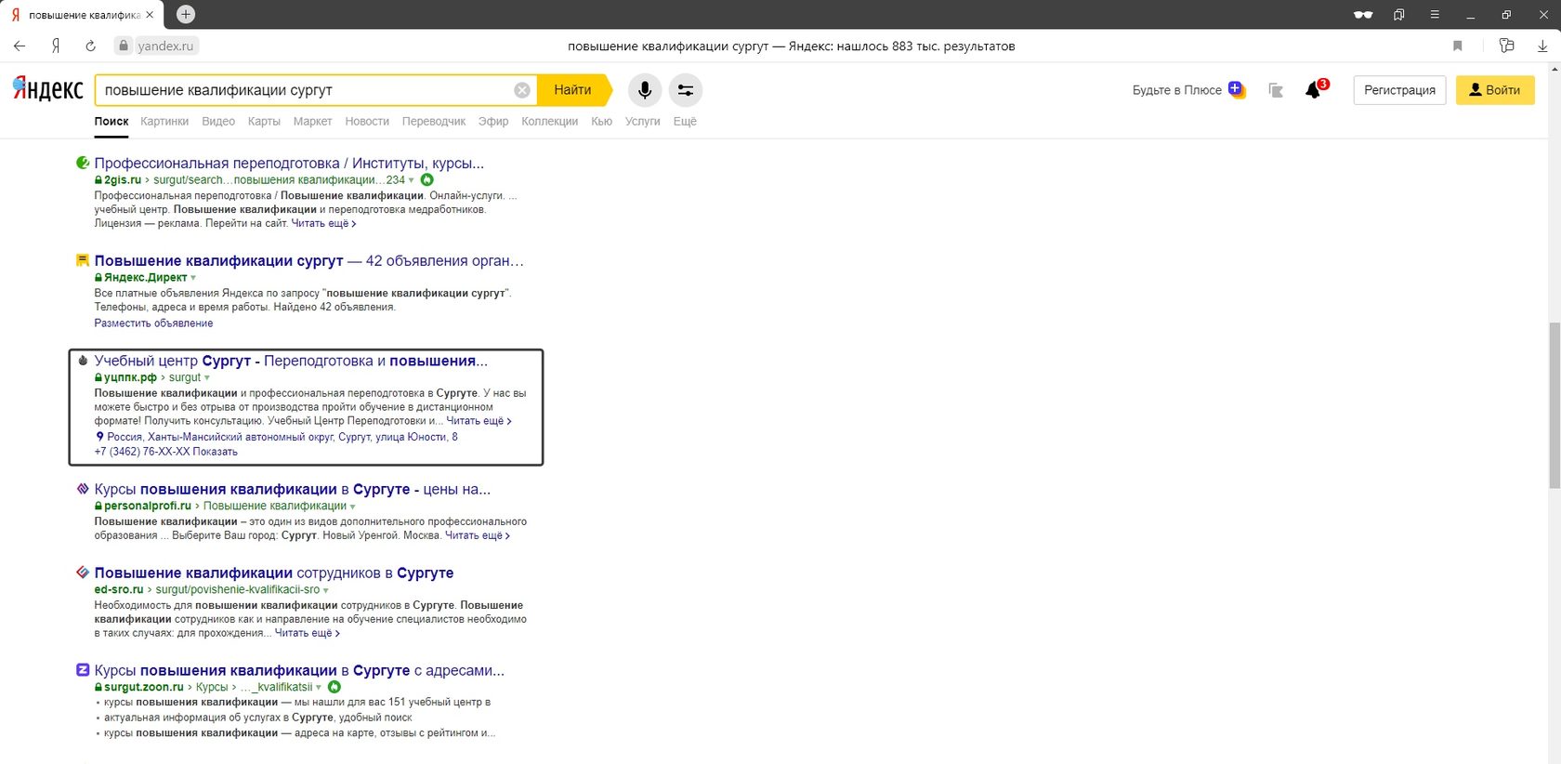Click the 2gis.ru result favicon

(83, 163)
